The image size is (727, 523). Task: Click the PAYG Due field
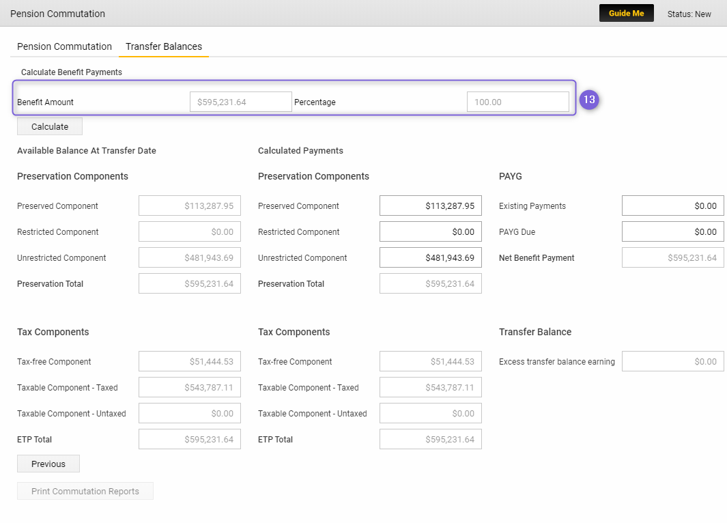point(673,232)
